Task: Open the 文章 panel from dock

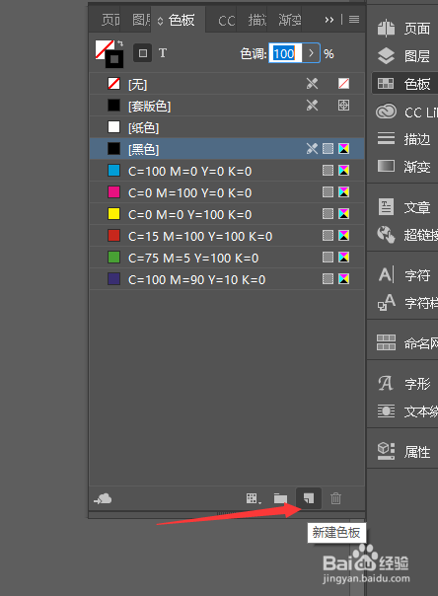Action: pyautogui.click(x=403, y=207)
